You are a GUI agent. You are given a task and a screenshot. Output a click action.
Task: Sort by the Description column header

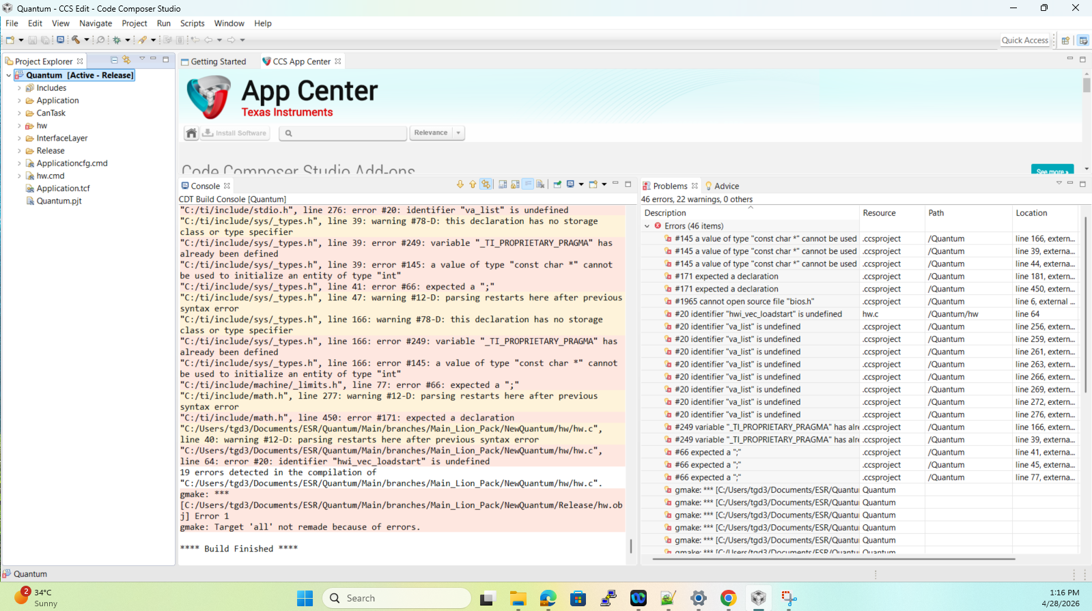pyautogui.click(x=750, y=213)
